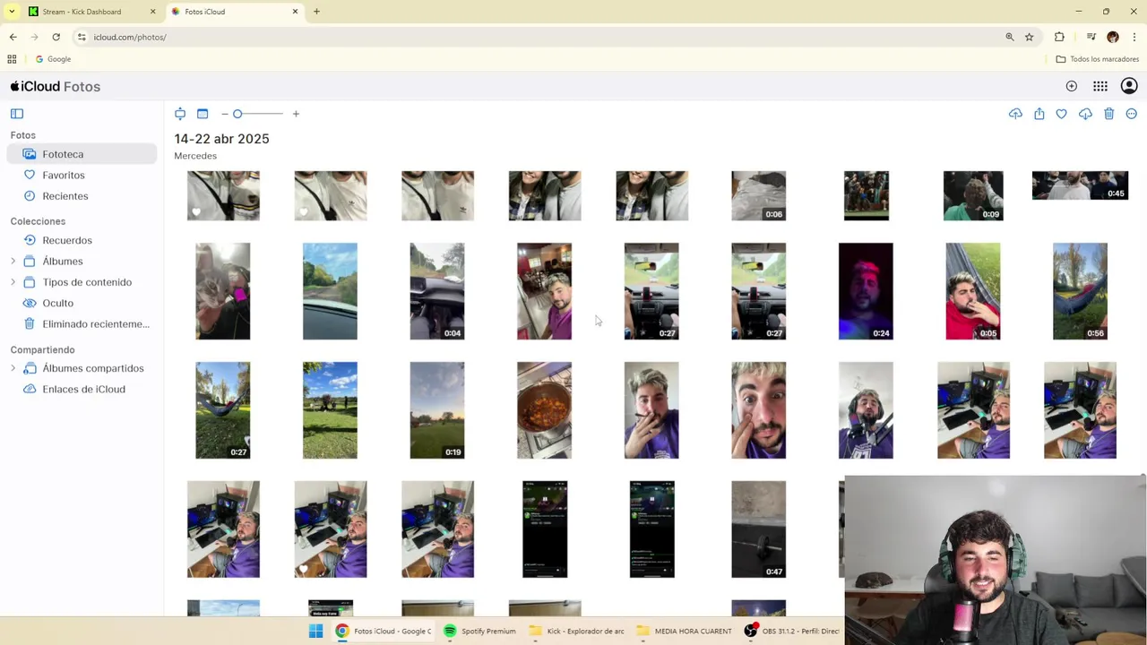Open the Chrome three-dot menu
This screenshot has width=1147, height=645.
click(1134, 37)
